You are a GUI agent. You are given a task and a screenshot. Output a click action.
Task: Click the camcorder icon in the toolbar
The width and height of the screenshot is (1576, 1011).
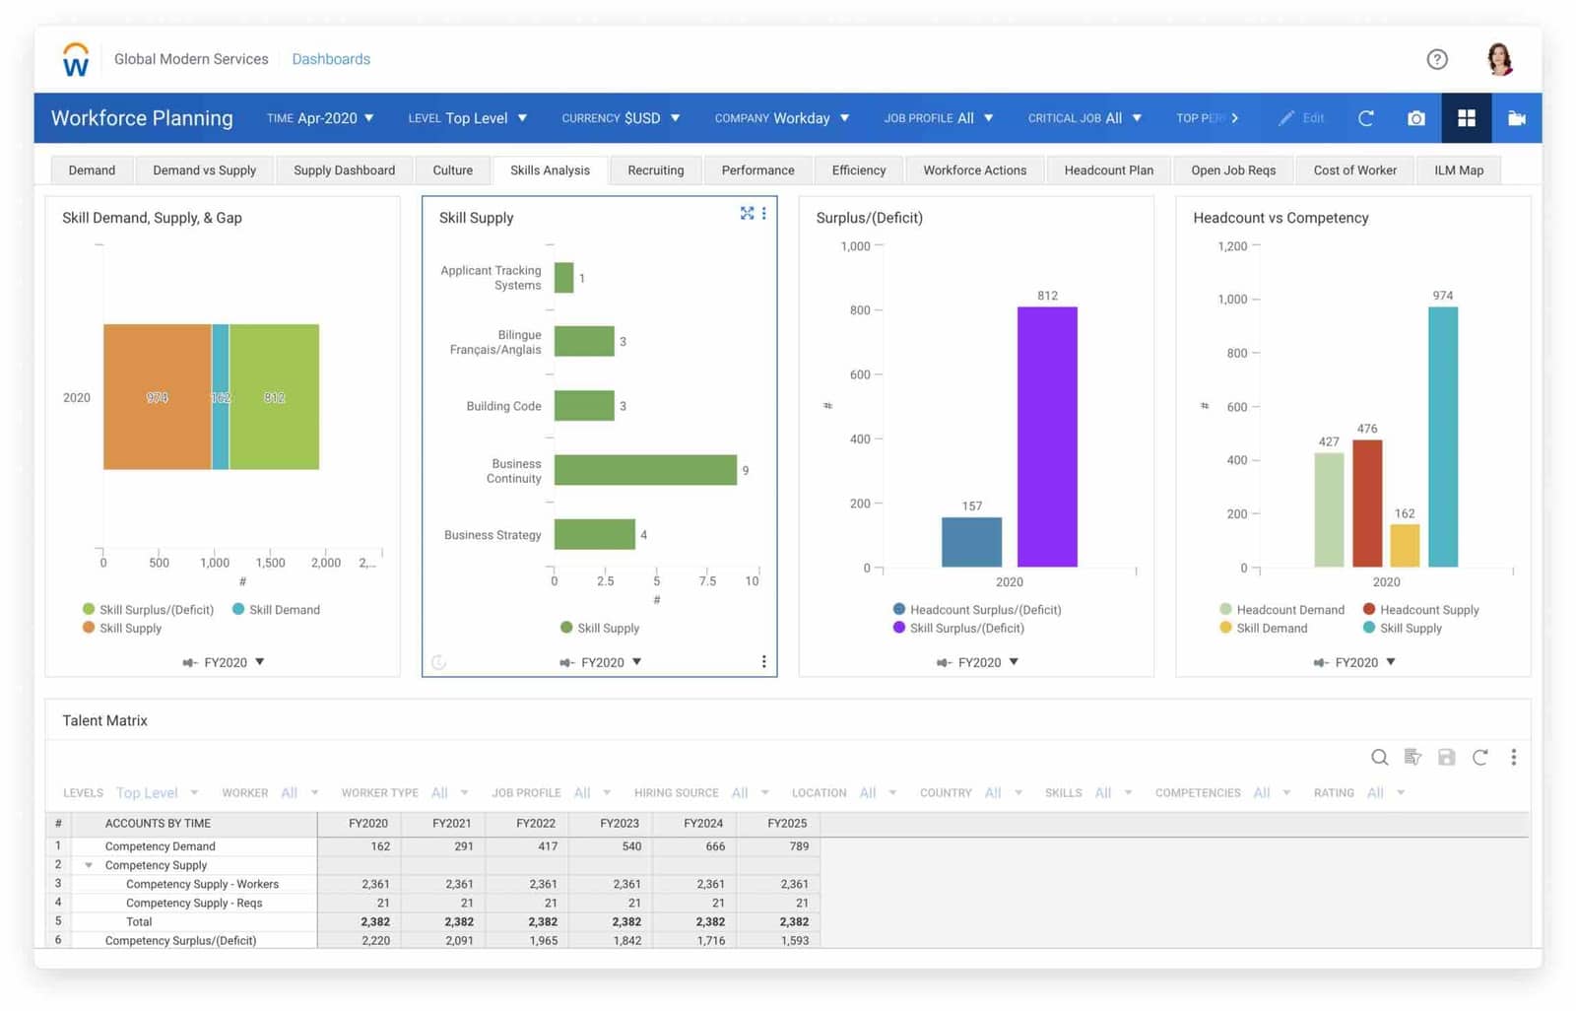pos(1516,118)
